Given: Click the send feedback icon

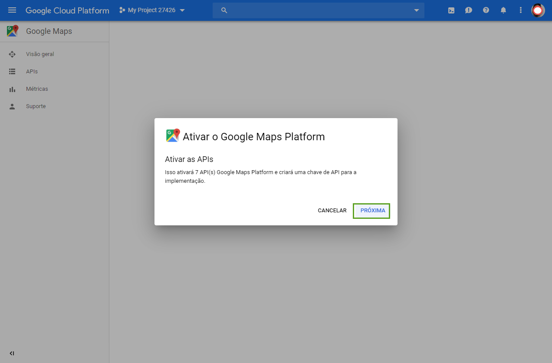Looking at the screenshot, I should pos(469,10).
